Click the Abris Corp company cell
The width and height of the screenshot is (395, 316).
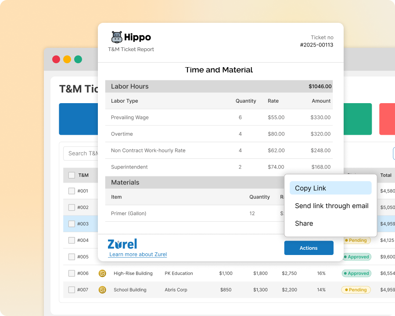coord(176,290)
